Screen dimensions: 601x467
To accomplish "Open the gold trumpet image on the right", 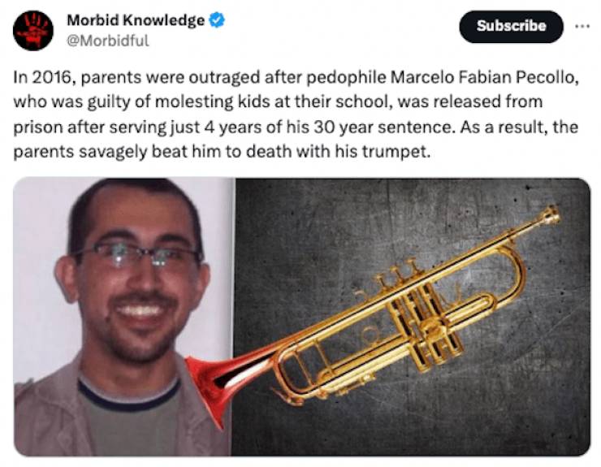I will coord(413,317).
